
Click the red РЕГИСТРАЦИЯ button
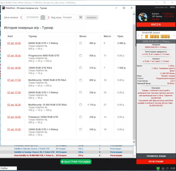point(156,161)
